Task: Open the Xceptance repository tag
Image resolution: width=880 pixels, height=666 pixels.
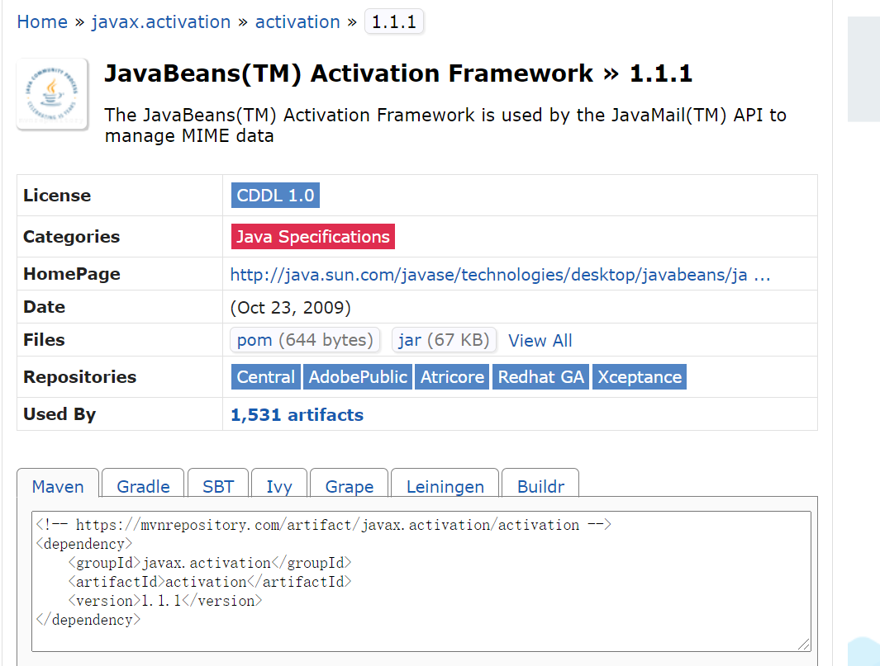Action: pos(640,376)
